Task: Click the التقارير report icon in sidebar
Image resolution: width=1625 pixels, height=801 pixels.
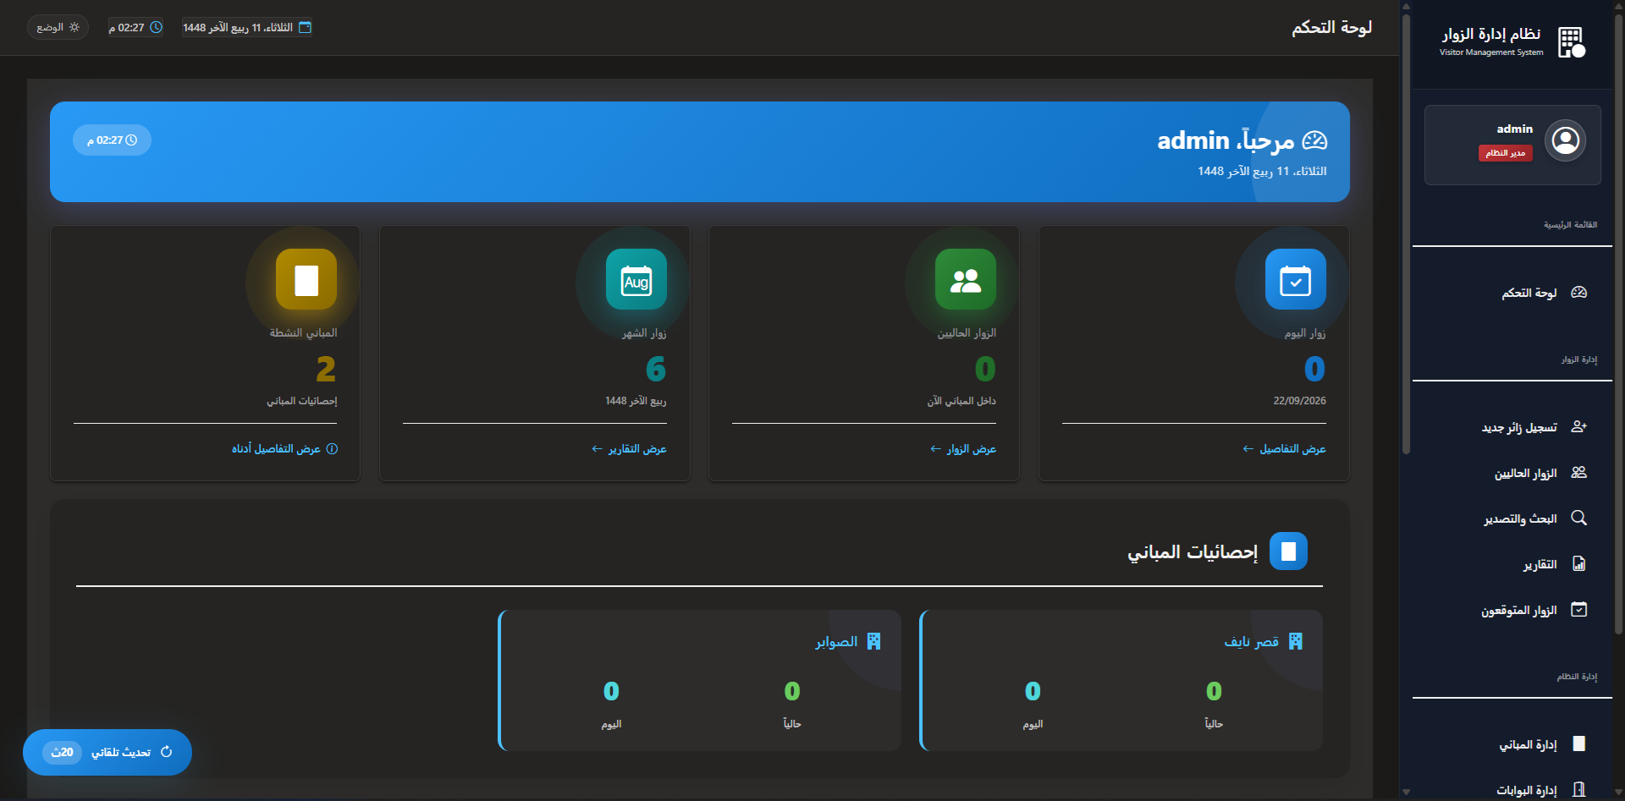Action: pyautogui.click(x=1578, y=564)
